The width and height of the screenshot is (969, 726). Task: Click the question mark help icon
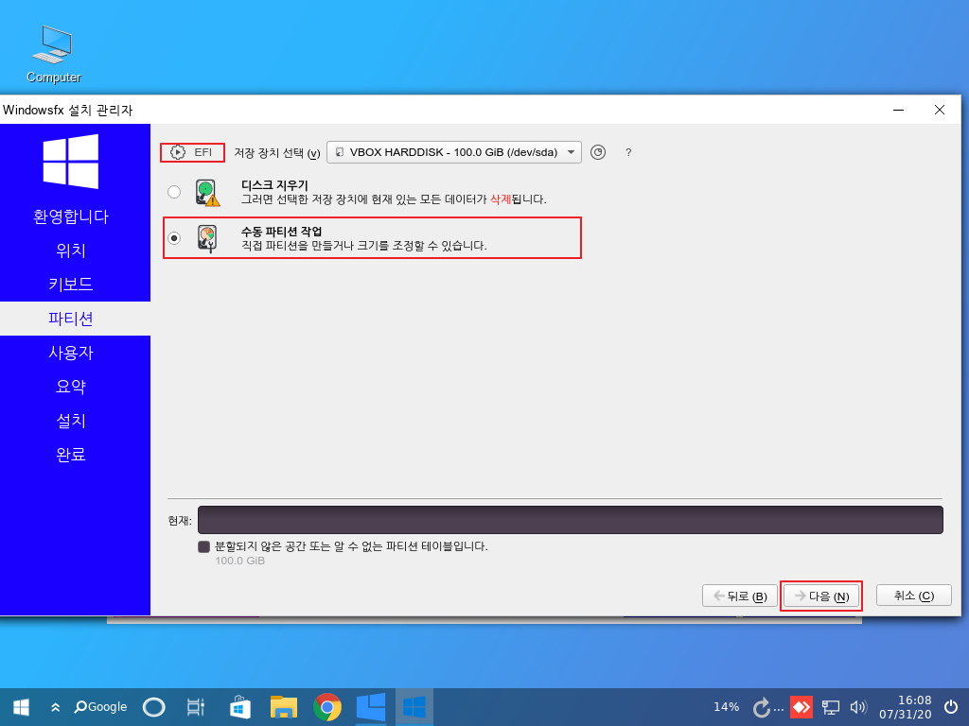pyautogui.click(x=628, y=152)
